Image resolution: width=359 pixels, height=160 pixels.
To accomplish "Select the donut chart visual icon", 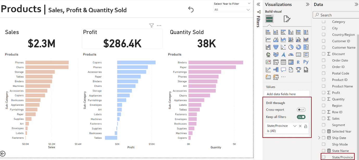I will pos(298,47).
